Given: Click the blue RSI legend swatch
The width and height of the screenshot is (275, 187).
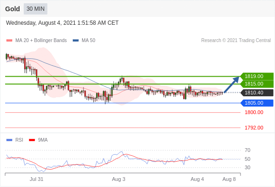Looking at the screenshot, I should (x=9, y=140).
